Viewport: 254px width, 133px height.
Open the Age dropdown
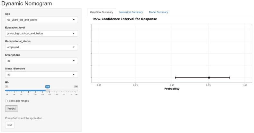click(41, 20)
